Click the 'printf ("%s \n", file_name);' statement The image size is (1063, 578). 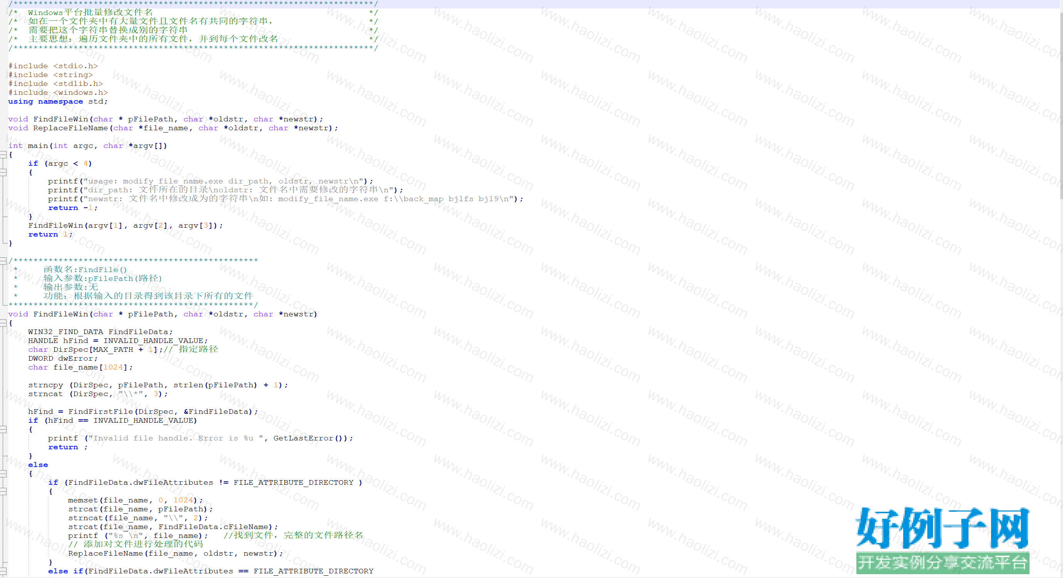[138, 536]
